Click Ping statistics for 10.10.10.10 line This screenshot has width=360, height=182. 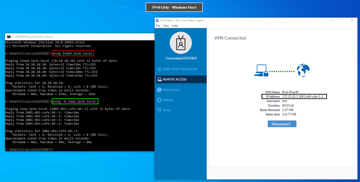coord(35,83)
